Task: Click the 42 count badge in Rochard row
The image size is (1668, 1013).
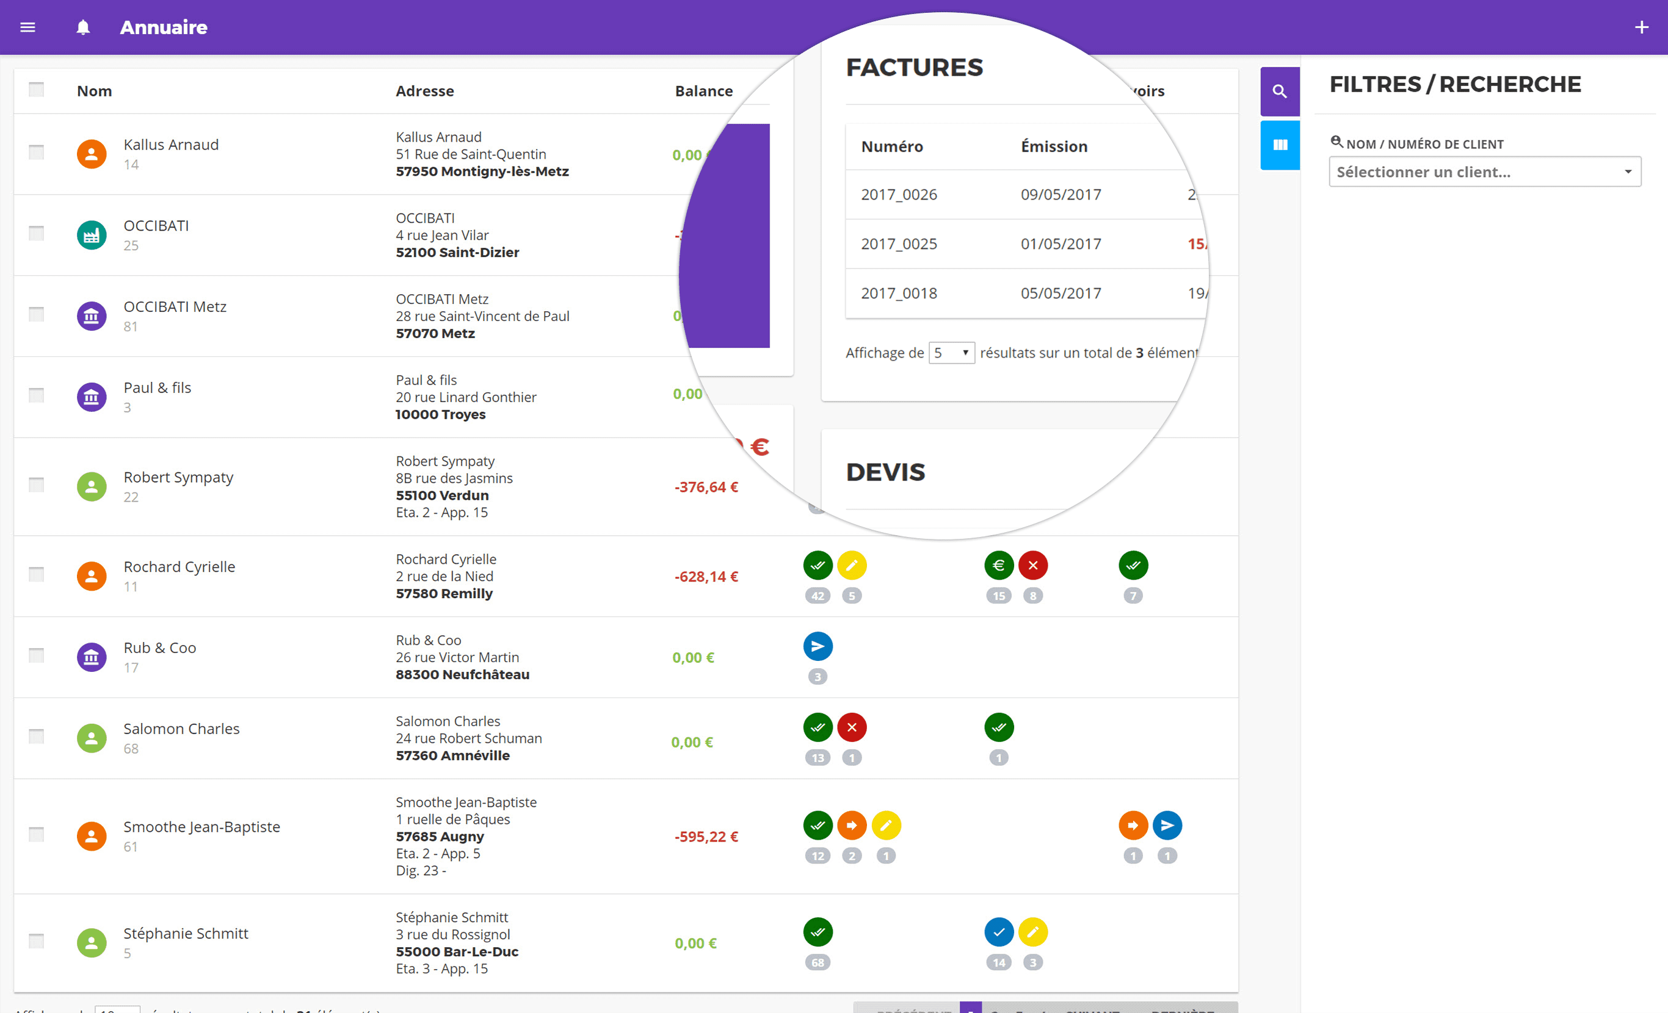Action: pyautogui.click(x=818, y=596)
